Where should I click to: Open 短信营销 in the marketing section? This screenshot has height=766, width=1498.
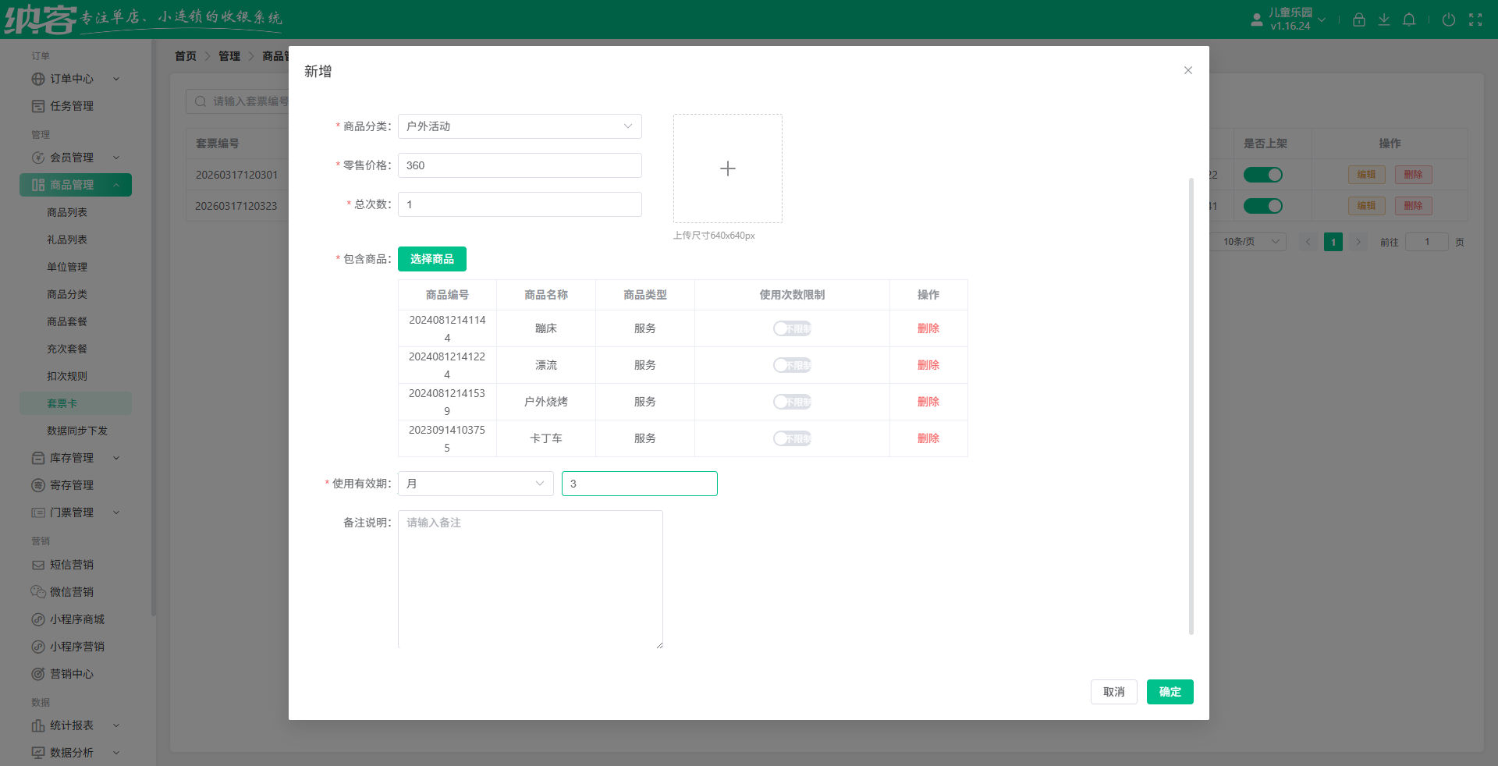click(72, 564)
